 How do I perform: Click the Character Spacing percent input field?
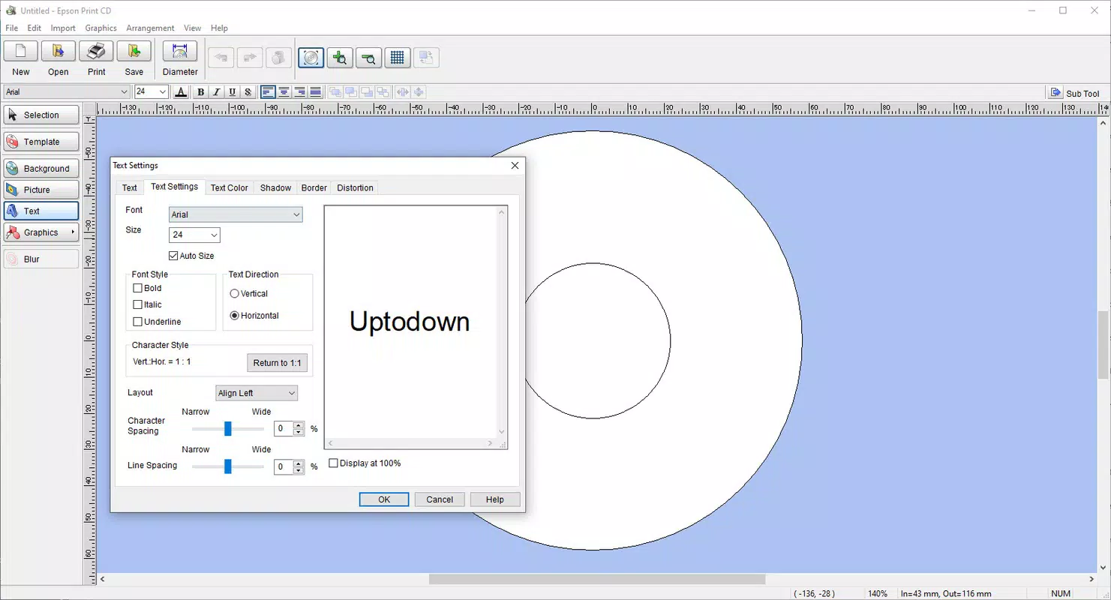pos(284,429)
